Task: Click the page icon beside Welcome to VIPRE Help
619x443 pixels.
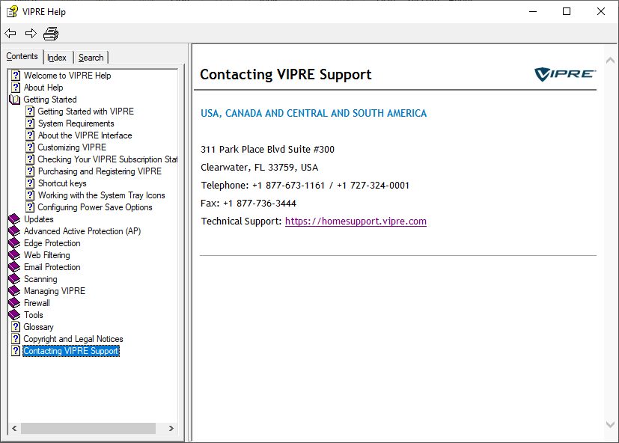Action: pos(16,76)
